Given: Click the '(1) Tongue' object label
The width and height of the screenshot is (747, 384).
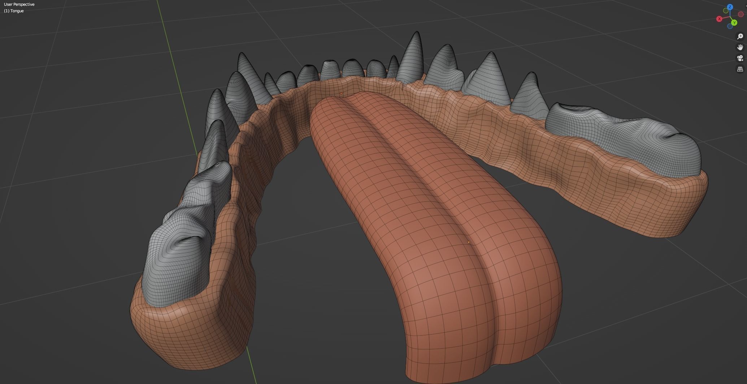Looking at the screenshot, I should point(14,11).
